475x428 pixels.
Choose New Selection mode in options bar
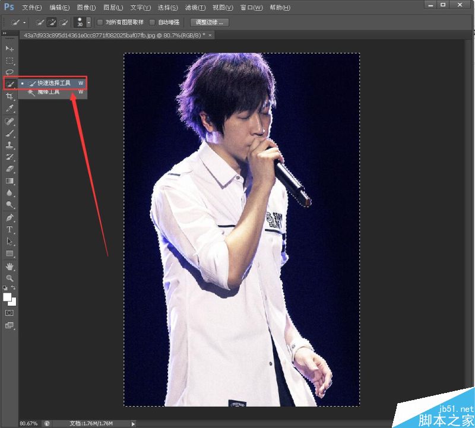[40, 22]
